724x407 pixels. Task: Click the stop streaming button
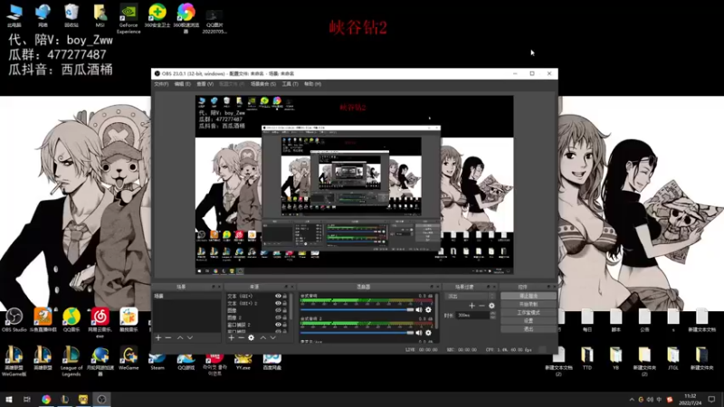click(x=529, y=296)
